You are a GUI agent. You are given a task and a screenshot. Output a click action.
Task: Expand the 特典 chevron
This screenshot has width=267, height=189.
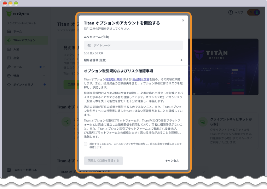pos(44,76)
